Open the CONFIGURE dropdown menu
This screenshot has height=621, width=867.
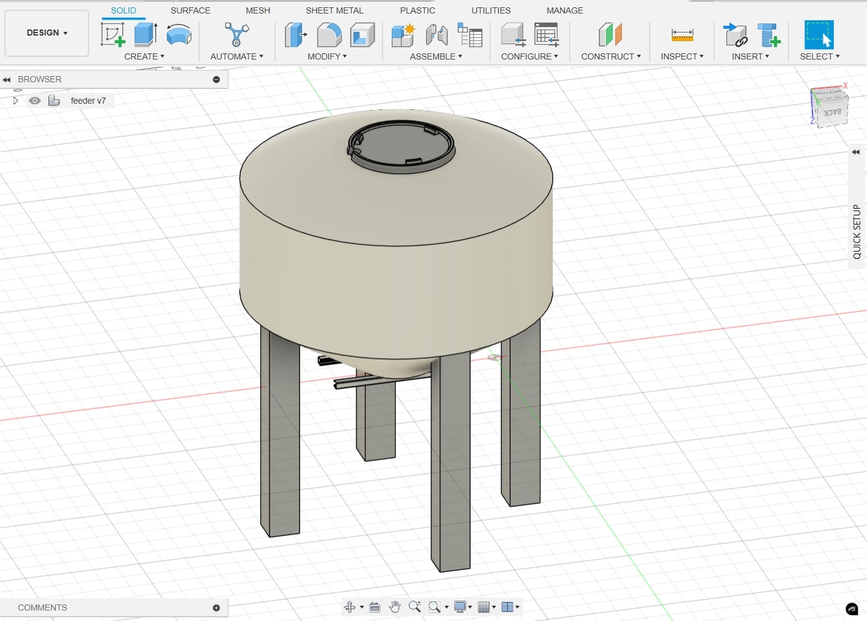529,56
